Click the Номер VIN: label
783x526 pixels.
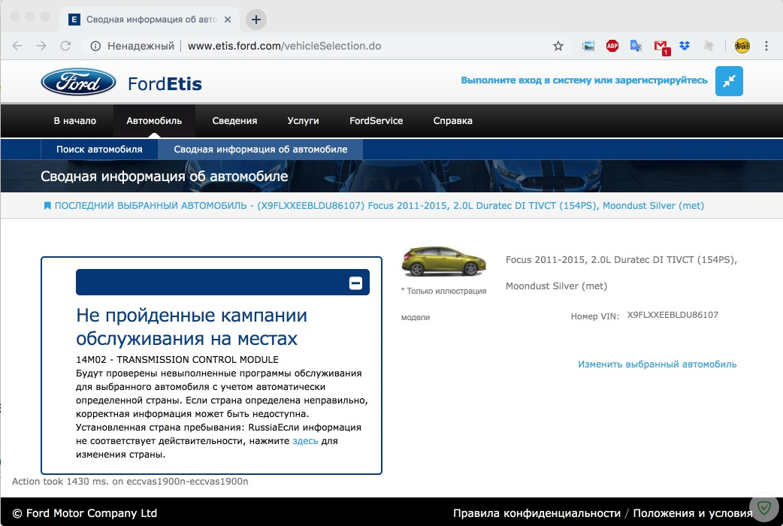point(594,316)
